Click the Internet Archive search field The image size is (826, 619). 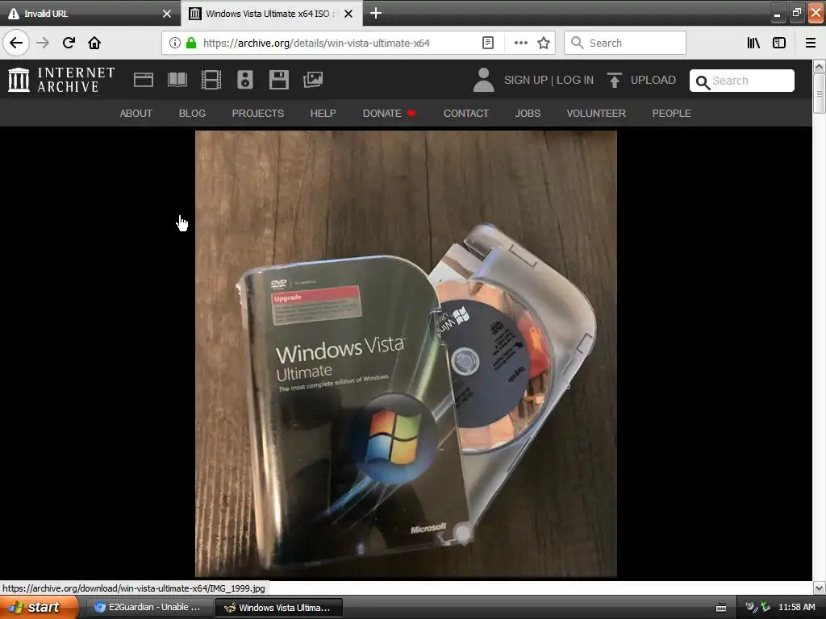[742, 81]
